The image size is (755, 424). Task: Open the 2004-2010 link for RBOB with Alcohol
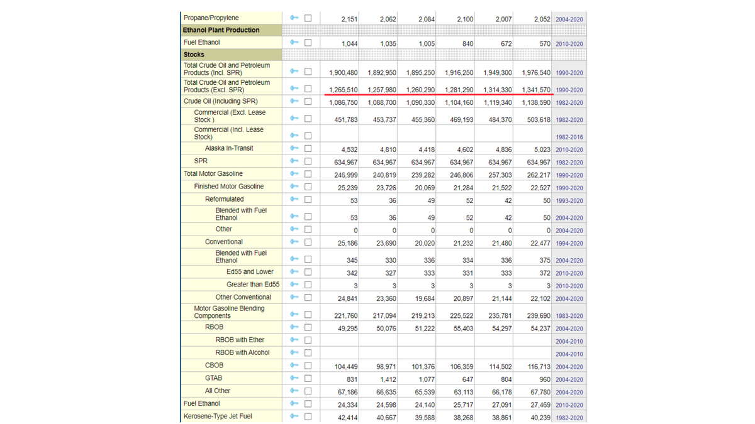569,354
